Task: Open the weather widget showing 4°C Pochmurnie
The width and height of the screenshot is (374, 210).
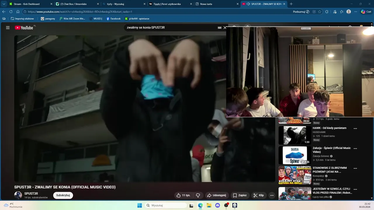Action: pos(13,205)
